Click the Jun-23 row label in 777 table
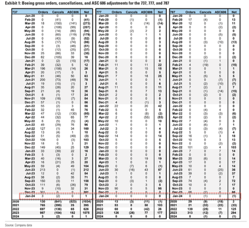 104,170
